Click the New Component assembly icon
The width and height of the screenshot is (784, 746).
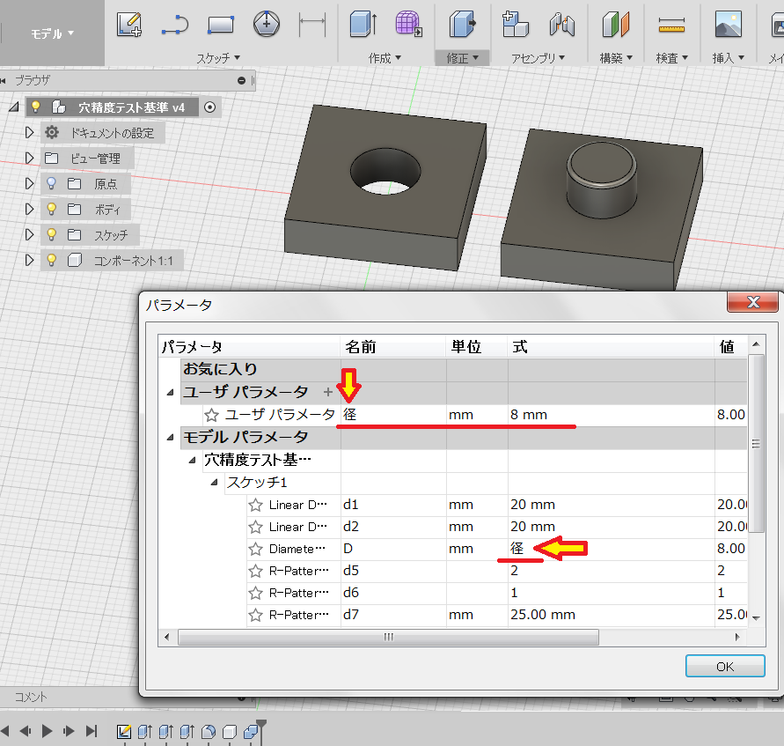(515, 24)
